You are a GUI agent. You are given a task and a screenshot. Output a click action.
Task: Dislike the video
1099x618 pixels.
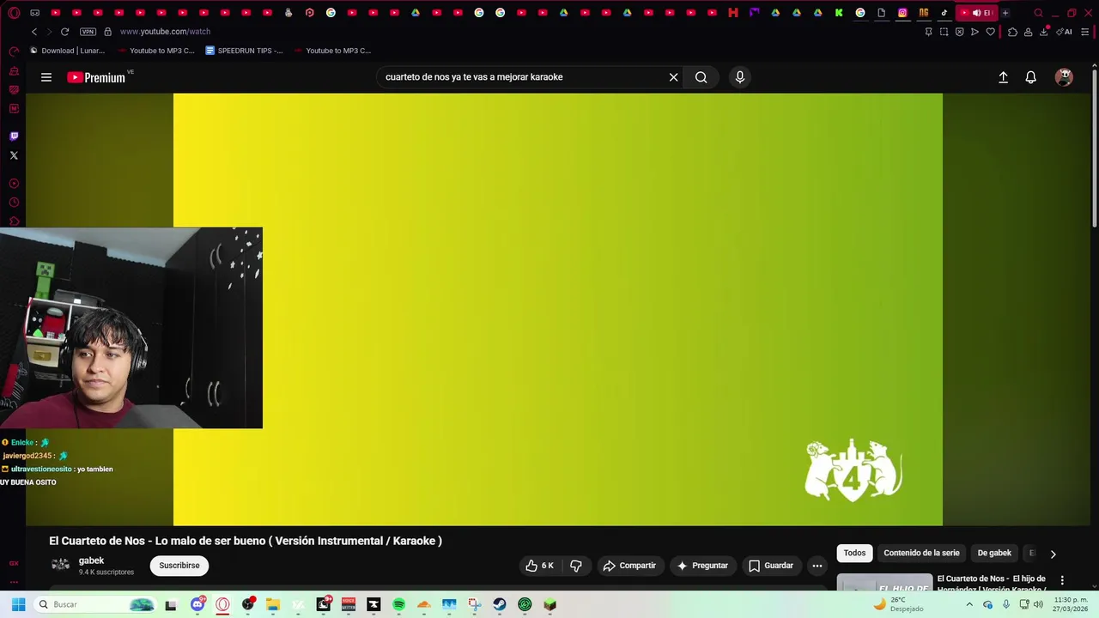[576, 566]
